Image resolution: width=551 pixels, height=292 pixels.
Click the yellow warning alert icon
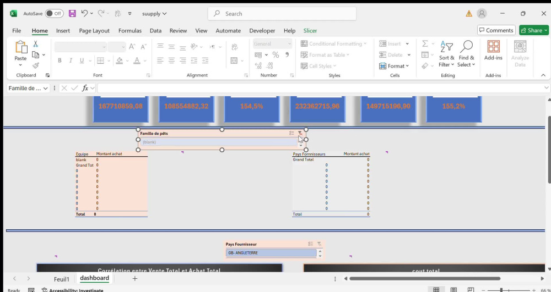click(469, 14)
